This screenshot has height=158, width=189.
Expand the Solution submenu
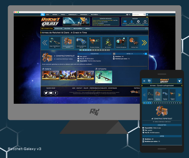coord(68,29)
